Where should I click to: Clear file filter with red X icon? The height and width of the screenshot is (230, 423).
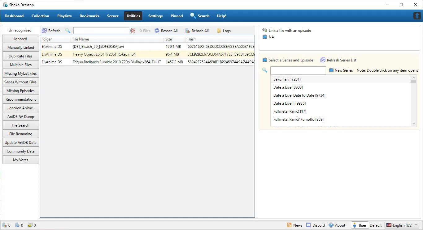coord(133,31)
